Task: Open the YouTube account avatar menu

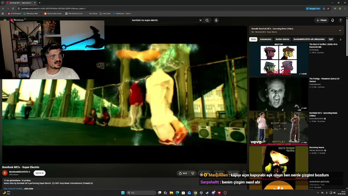Action: (x=340, y=20)
